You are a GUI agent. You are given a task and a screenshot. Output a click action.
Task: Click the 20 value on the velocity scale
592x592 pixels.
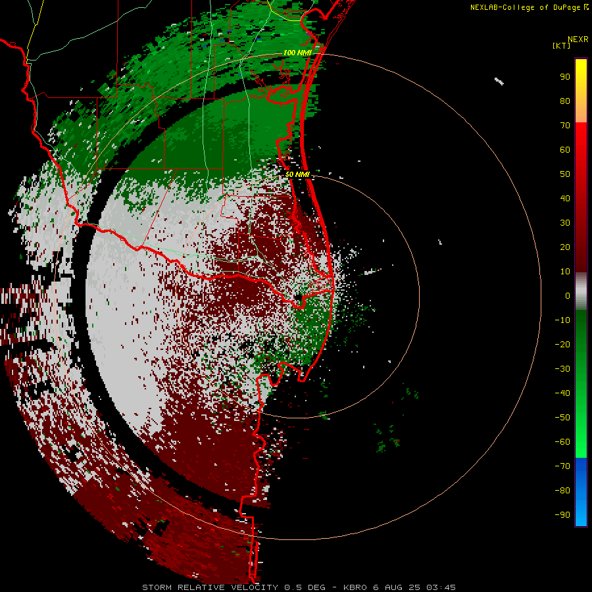(x=565, y=247)
